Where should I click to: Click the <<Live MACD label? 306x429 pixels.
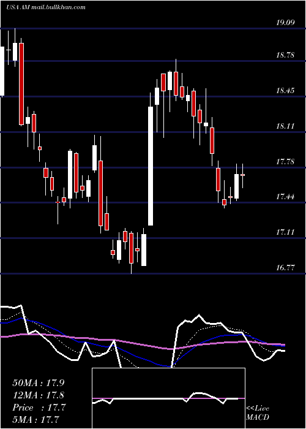[x=258, y=413]
